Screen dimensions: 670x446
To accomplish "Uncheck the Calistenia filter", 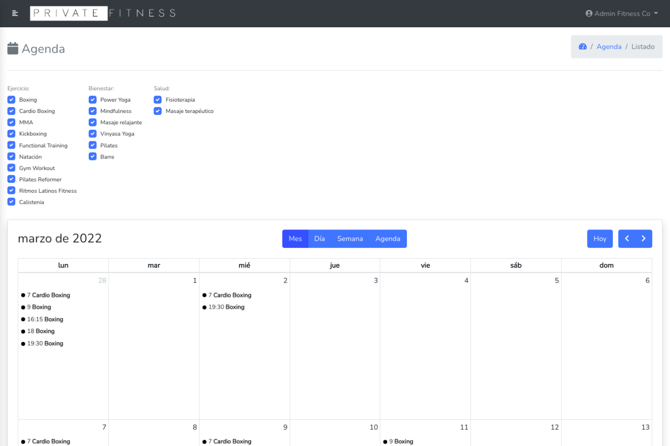I will (11, 202).
